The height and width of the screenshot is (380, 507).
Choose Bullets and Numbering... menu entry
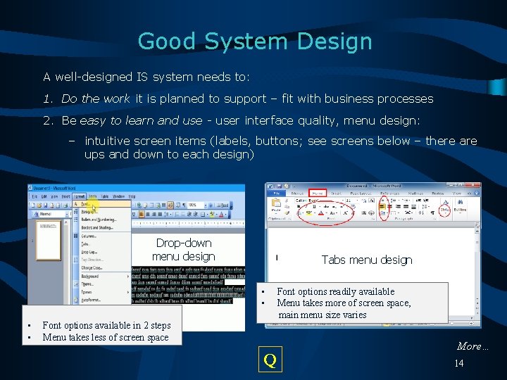coord(102,220)
